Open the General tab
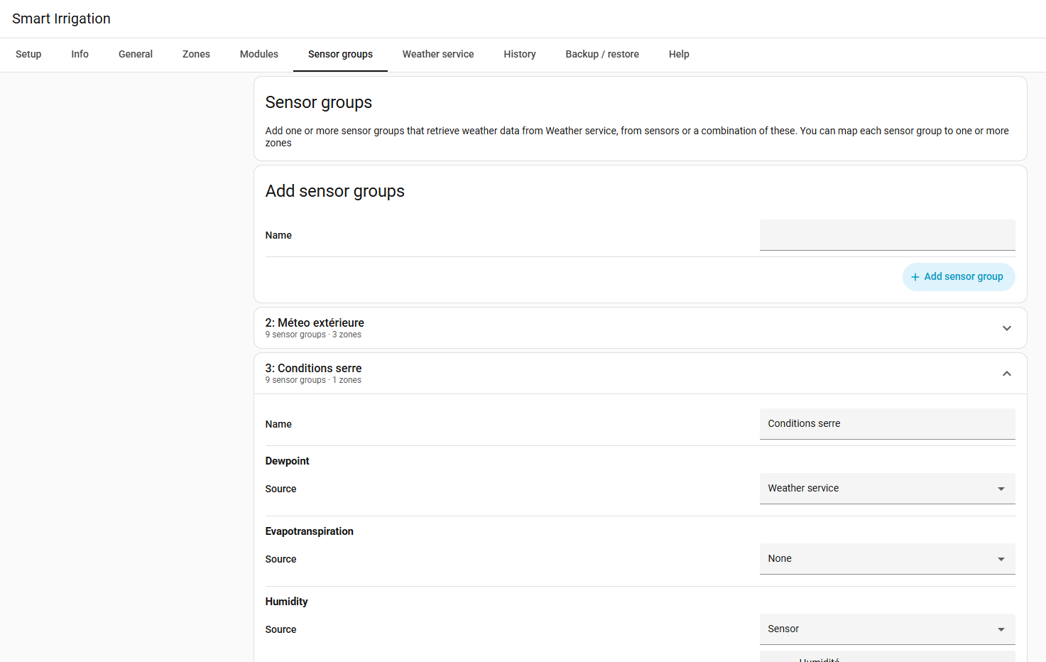 click(136, 55)
